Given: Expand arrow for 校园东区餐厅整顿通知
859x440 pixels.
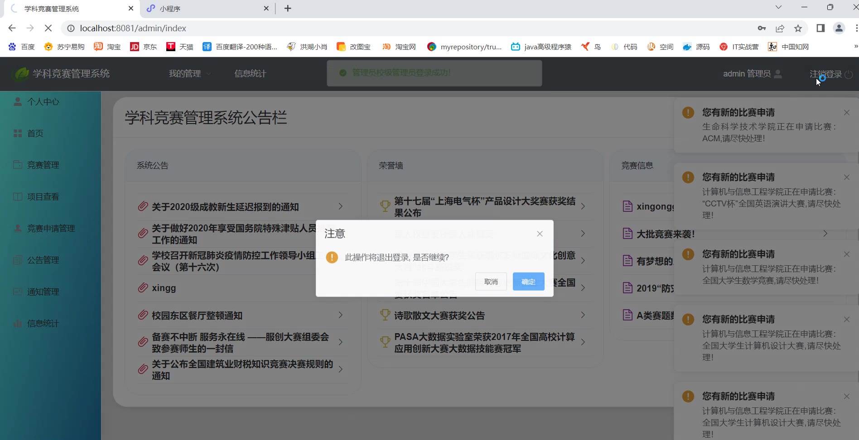Looking at the screenshot, I should click(341, 315).
